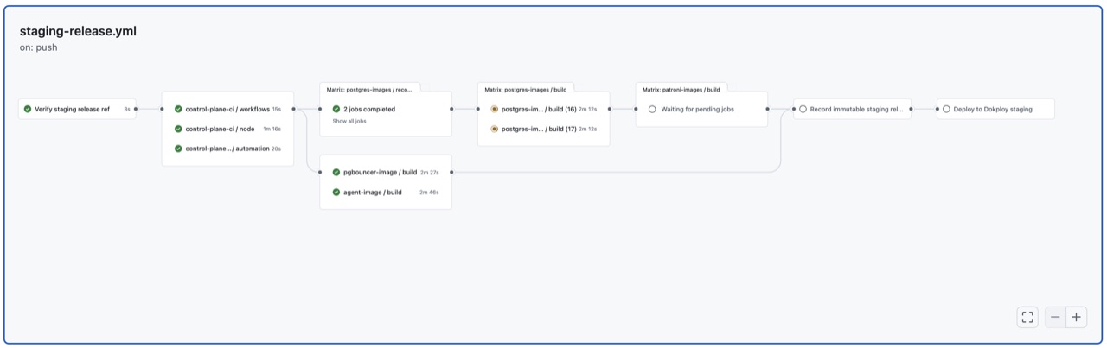Click pending circle for Record immutable staging release
Image resolution: width=1107 pixels, height=348 pixels.
click(803, 110)
